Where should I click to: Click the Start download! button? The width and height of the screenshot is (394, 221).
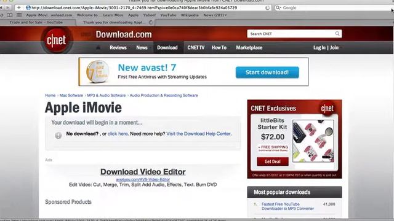pyautogui.click(x=267, y=72)
